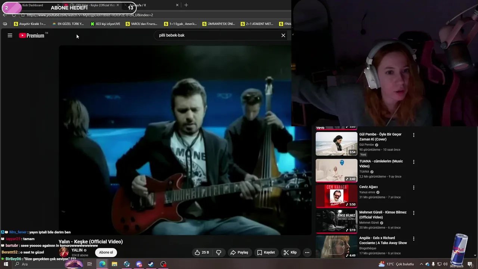Open options for Kimse Bilmez video
This screenshot has height=269, width=478.
(413, 213)
